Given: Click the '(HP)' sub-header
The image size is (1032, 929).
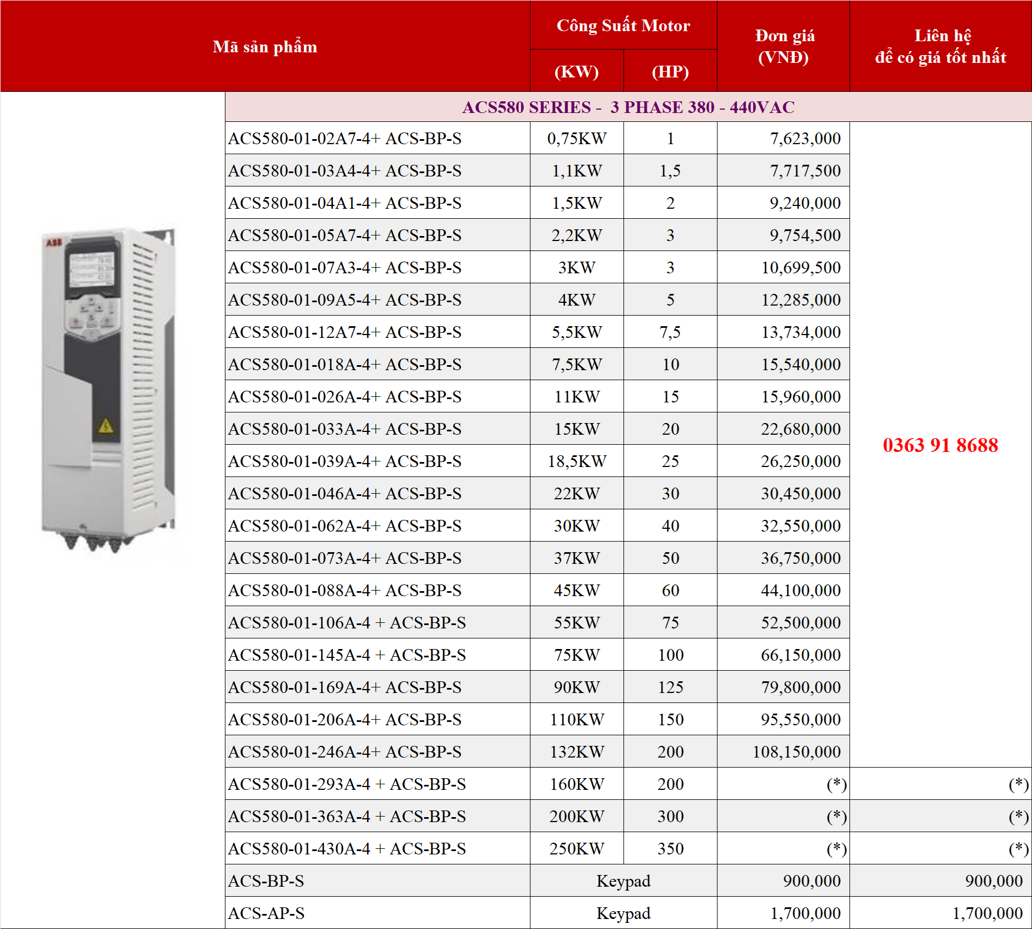Looking at the screenshot, I should 670,72.
